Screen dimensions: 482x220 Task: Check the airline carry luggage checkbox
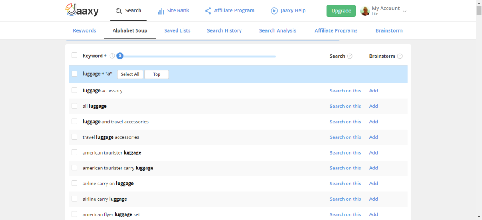click(x=74, y=199)
